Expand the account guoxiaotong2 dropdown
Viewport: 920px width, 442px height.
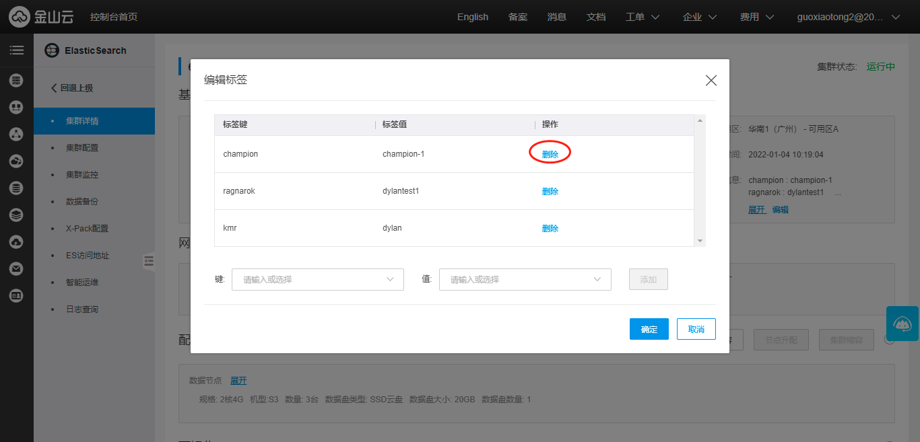coord(848,17)
